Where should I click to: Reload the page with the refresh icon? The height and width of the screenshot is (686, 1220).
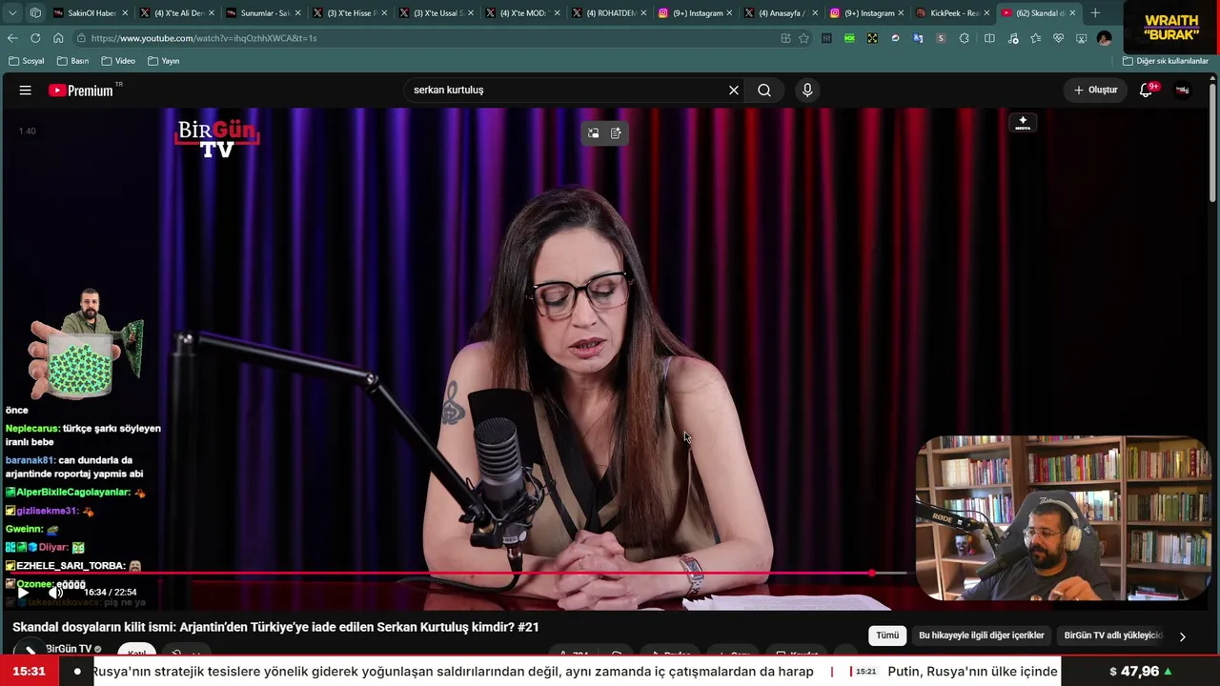35,38
